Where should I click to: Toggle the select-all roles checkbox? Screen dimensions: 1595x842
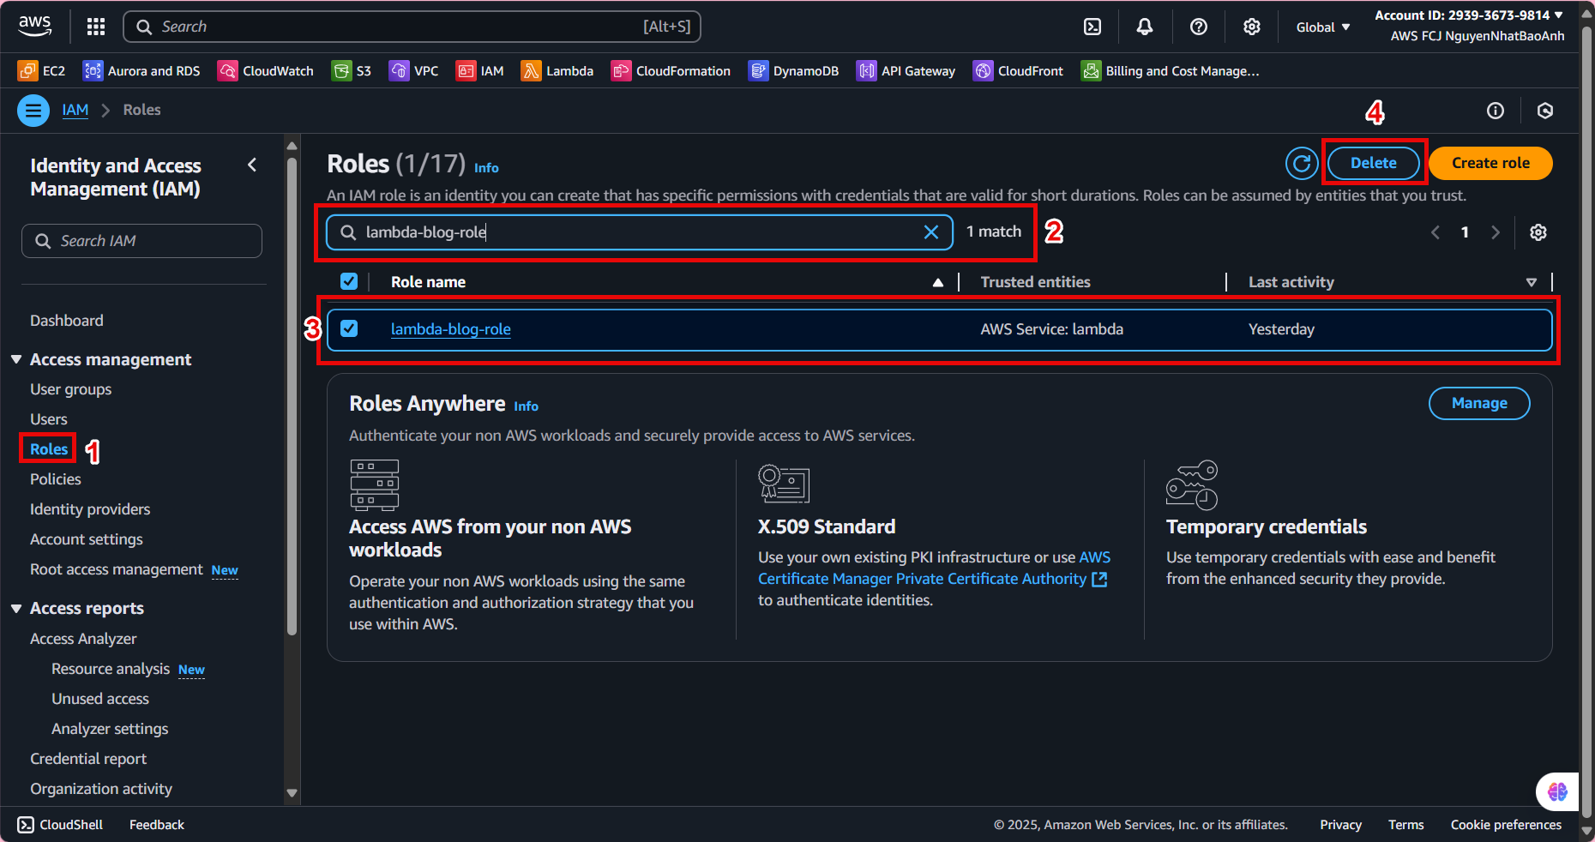click(x=349, y=281)
